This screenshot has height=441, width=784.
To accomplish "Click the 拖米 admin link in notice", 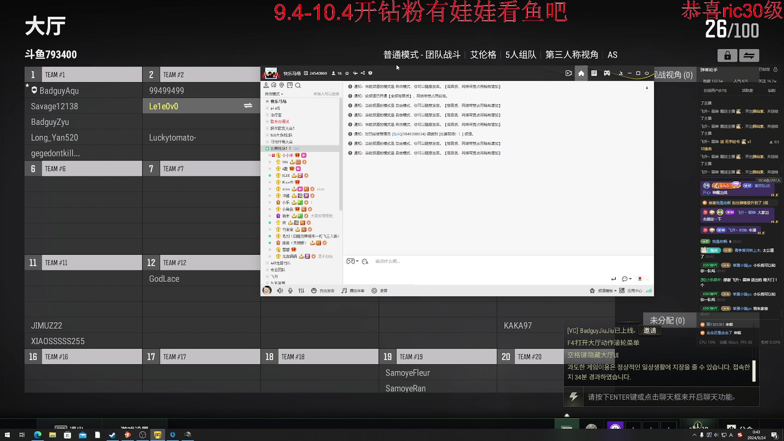I will (x=396, y=134).
